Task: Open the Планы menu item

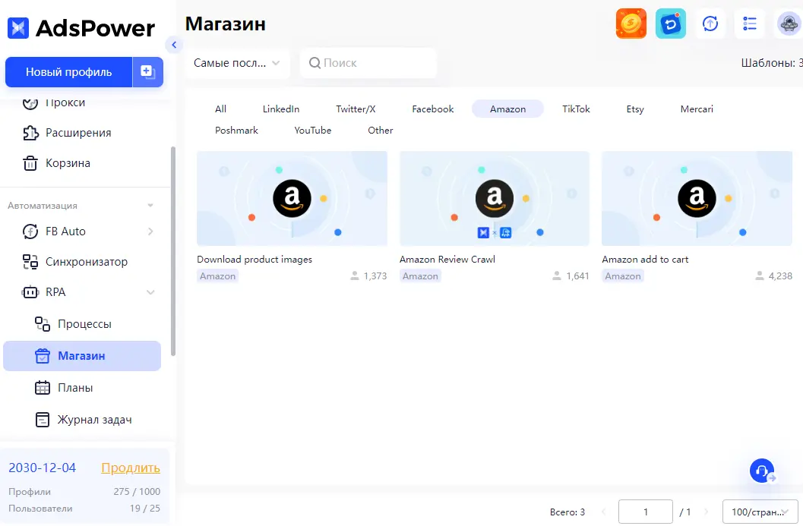Action: point(75,388)
